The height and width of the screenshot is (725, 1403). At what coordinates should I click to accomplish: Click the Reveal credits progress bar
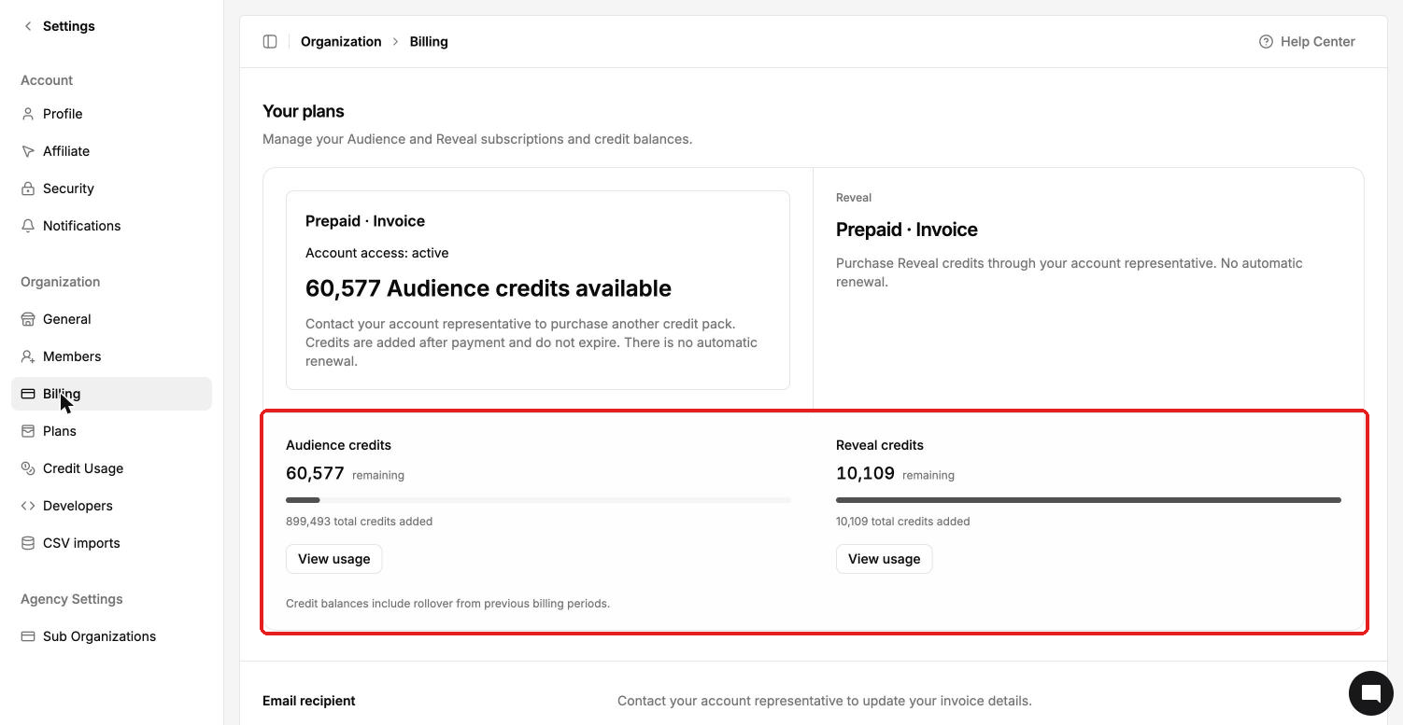coord(1088,500)
